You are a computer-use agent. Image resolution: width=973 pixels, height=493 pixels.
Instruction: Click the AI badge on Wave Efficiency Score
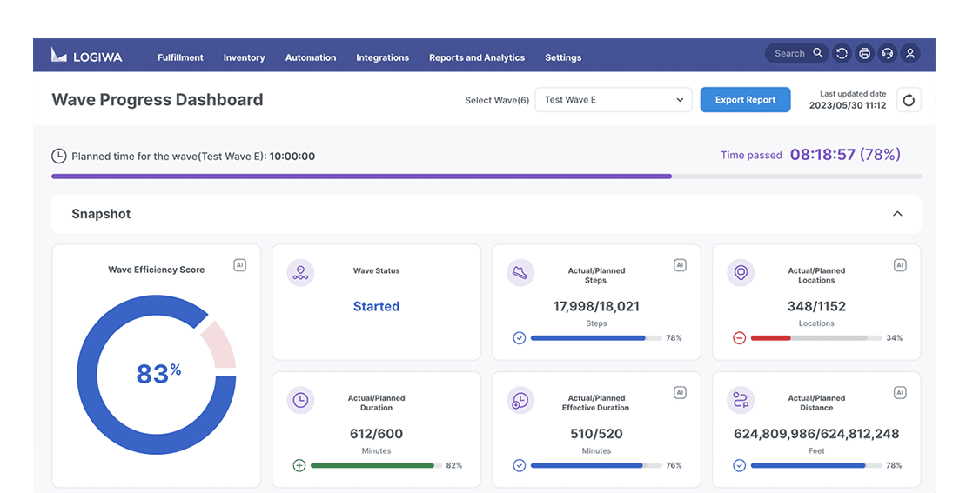pos(239,265)
